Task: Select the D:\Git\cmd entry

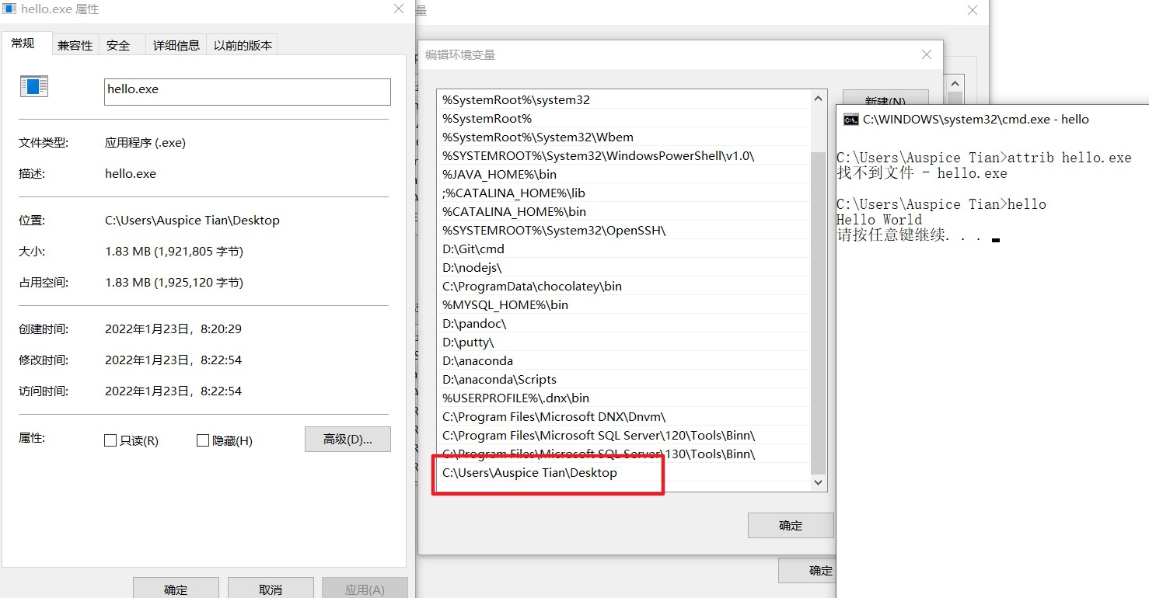Action: coord(623,249)
